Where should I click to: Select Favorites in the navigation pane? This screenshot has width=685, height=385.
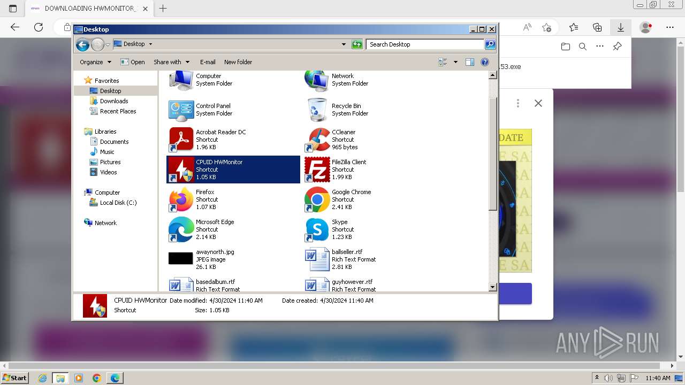coord(106,81)
